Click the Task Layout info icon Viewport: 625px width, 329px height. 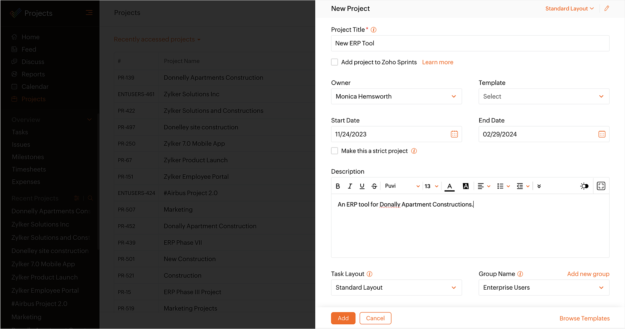point(369,274)
